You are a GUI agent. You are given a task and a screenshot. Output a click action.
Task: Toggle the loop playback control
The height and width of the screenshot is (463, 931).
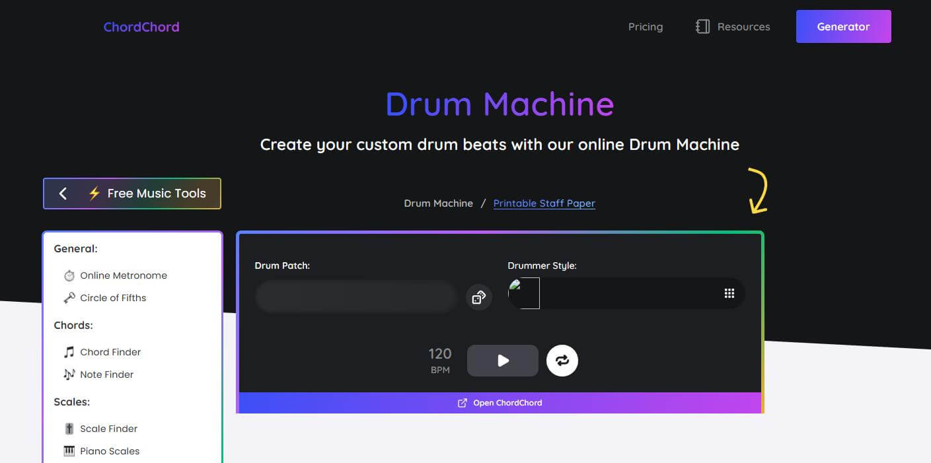pos(562,361)
